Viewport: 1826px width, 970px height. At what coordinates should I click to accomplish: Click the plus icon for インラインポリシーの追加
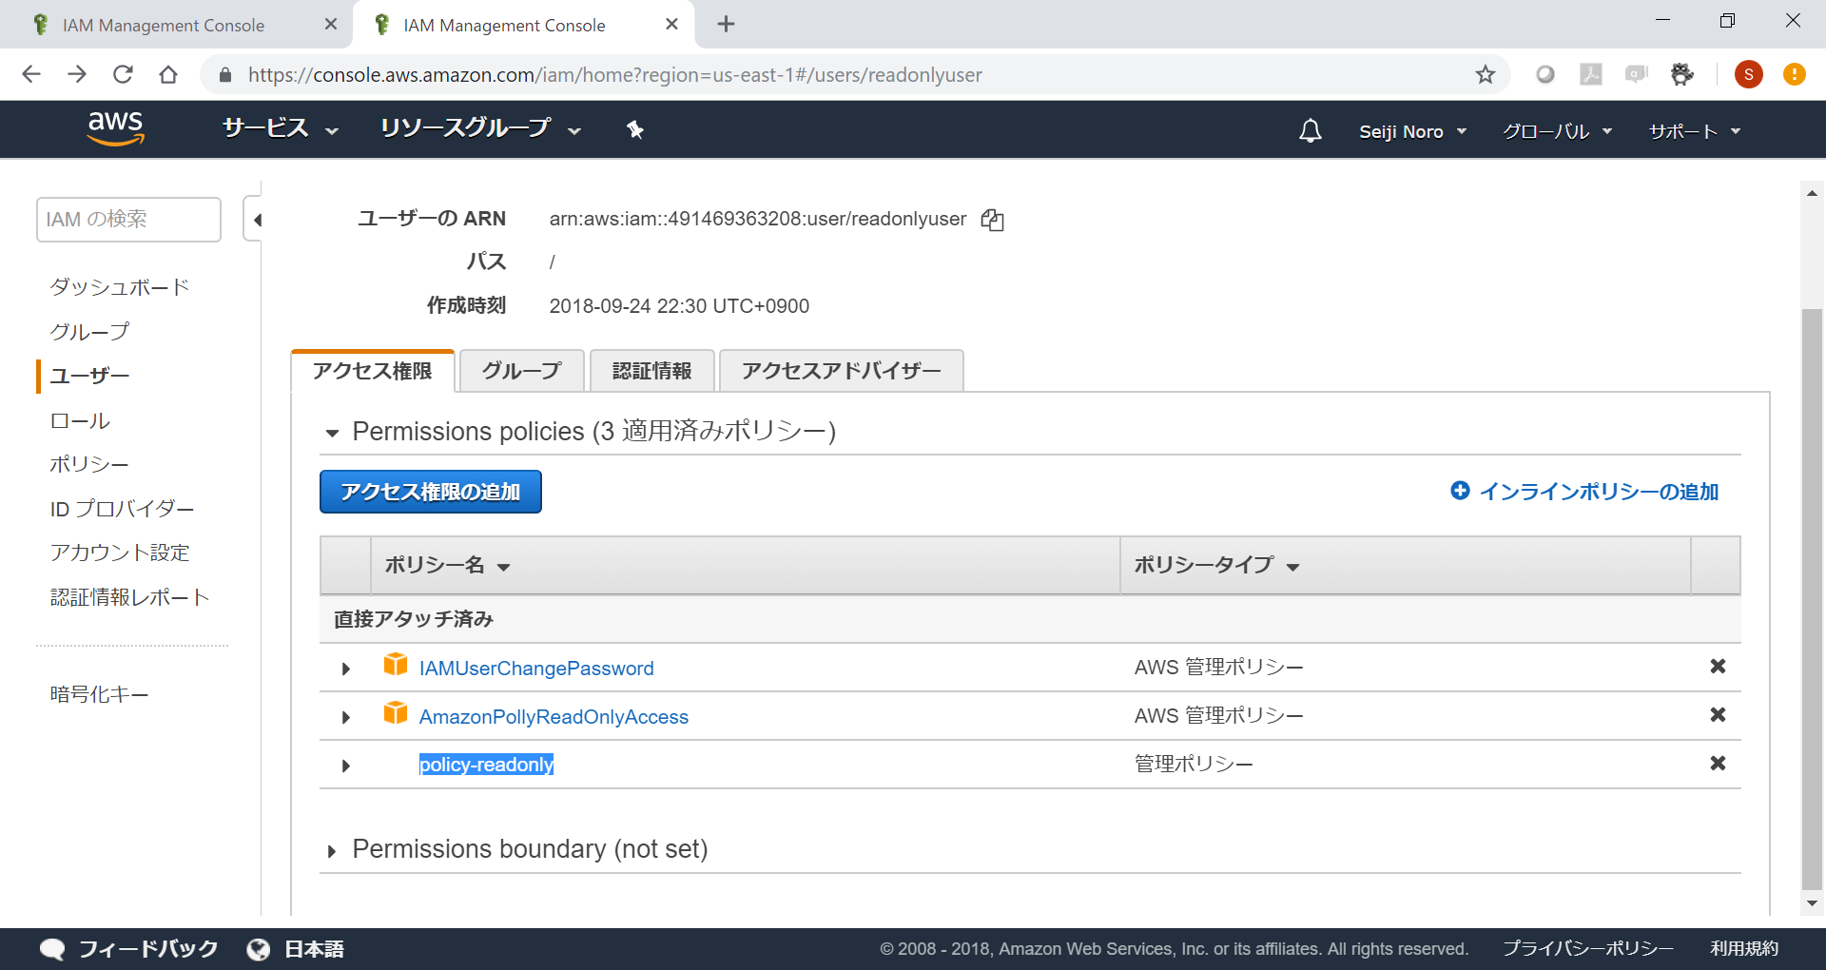tap(1461, 492)
